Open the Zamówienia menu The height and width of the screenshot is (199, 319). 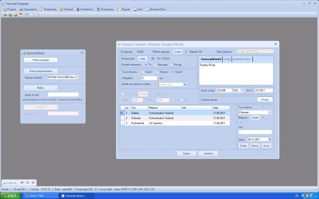click(28, 10)
